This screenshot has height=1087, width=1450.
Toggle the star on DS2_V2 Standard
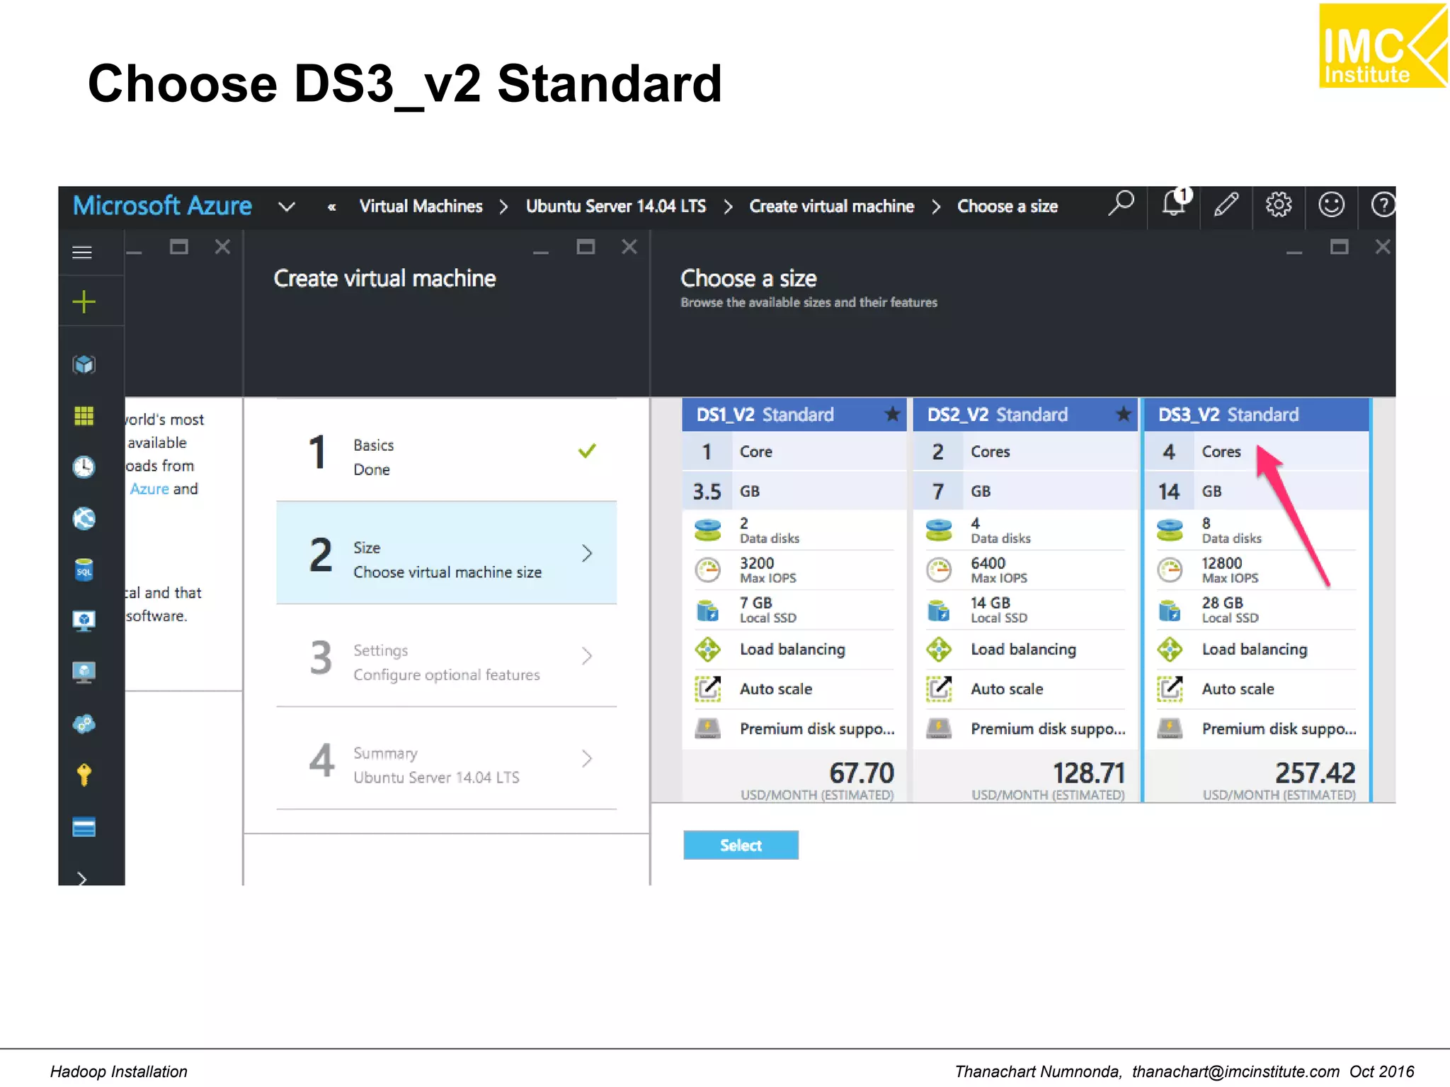[x=1124, y=414]
